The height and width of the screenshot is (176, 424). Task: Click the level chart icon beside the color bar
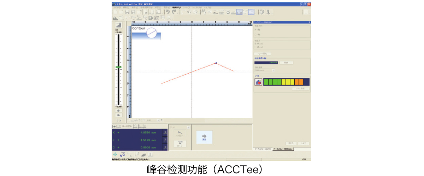[258, 82]
